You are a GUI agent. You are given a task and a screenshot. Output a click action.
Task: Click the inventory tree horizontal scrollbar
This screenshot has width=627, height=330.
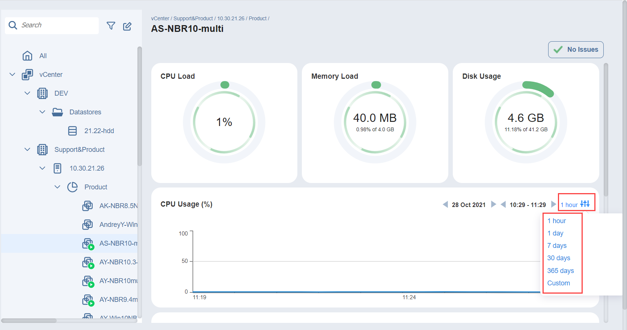click(x=29, y=321)
